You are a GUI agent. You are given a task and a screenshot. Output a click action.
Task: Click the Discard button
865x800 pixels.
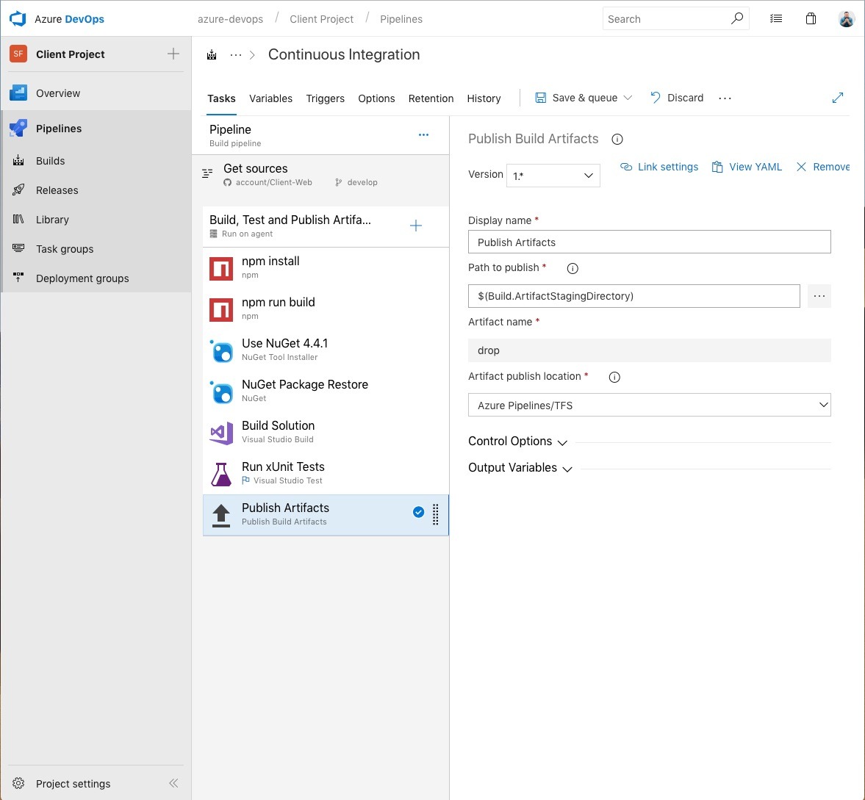click(x=677, y=98)
